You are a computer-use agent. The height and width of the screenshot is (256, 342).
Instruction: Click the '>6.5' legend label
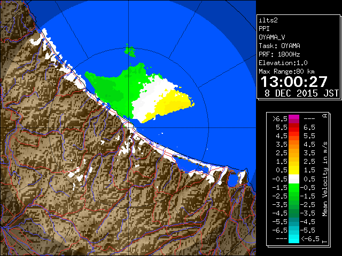tap(280, 119)
